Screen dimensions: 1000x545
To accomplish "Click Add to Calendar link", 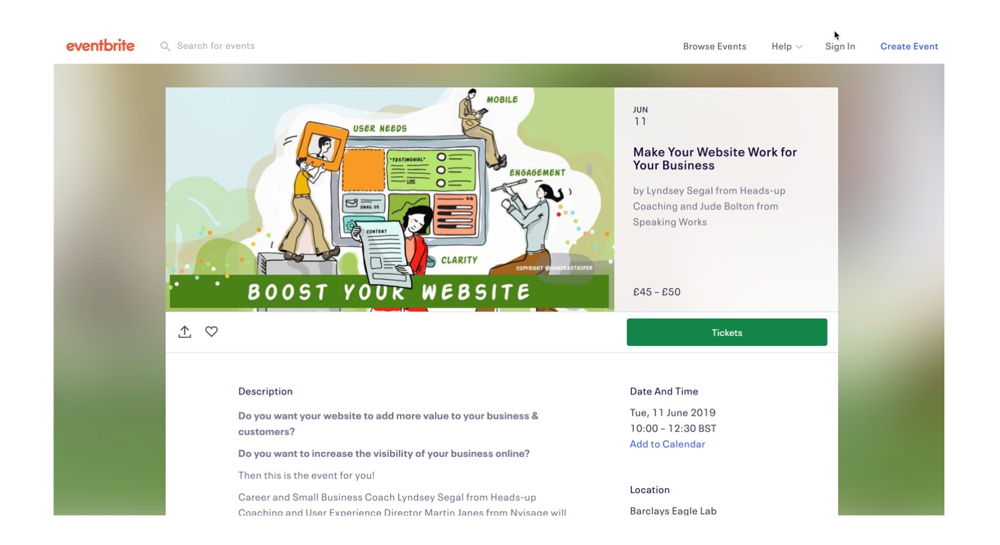I will (667, 444).
